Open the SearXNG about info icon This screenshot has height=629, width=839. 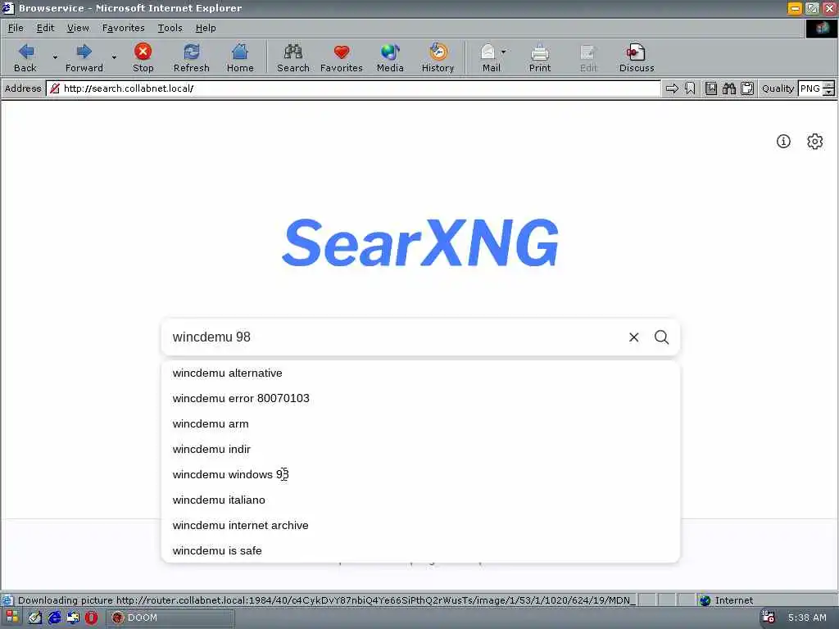783,141
